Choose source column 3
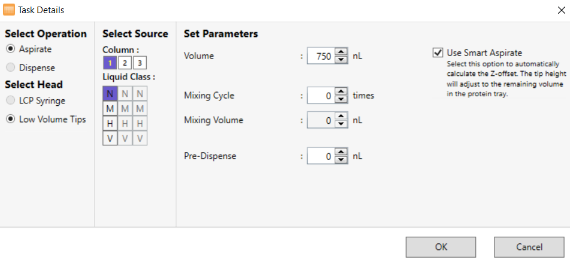570x263 pixels. [x=140, y=62]
